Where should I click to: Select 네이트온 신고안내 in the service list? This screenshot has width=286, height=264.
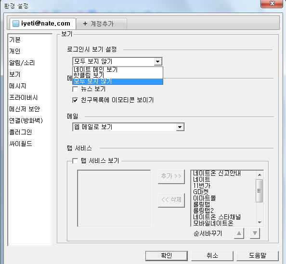(x=217, y=173)
